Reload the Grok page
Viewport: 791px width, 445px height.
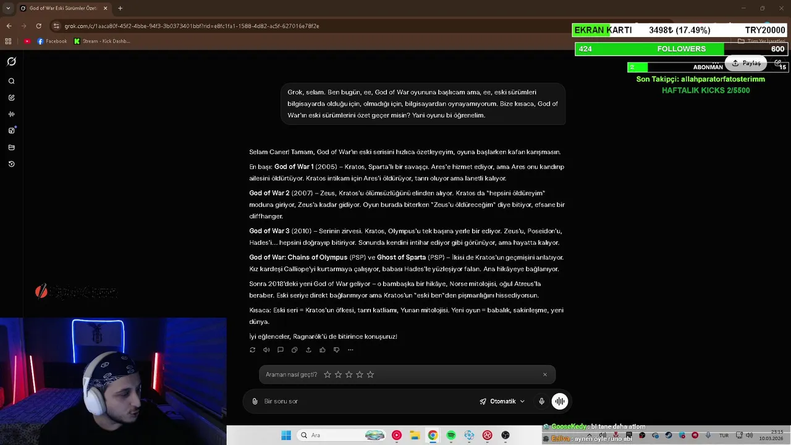(38, 26)
